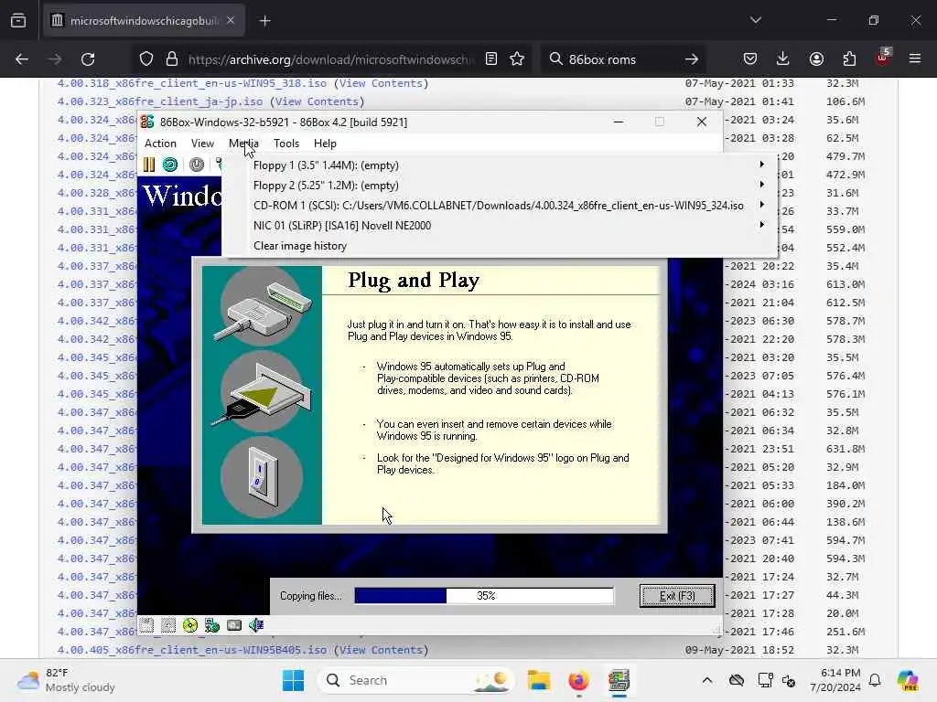Open 4.00.323 client_ja-jp.iso link

point(160,101)
